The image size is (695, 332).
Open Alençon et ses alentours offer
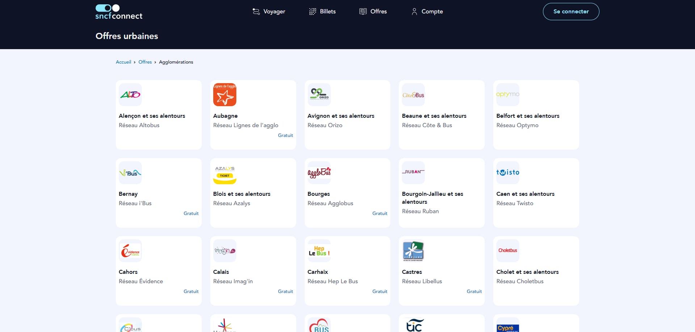[159, 115]
